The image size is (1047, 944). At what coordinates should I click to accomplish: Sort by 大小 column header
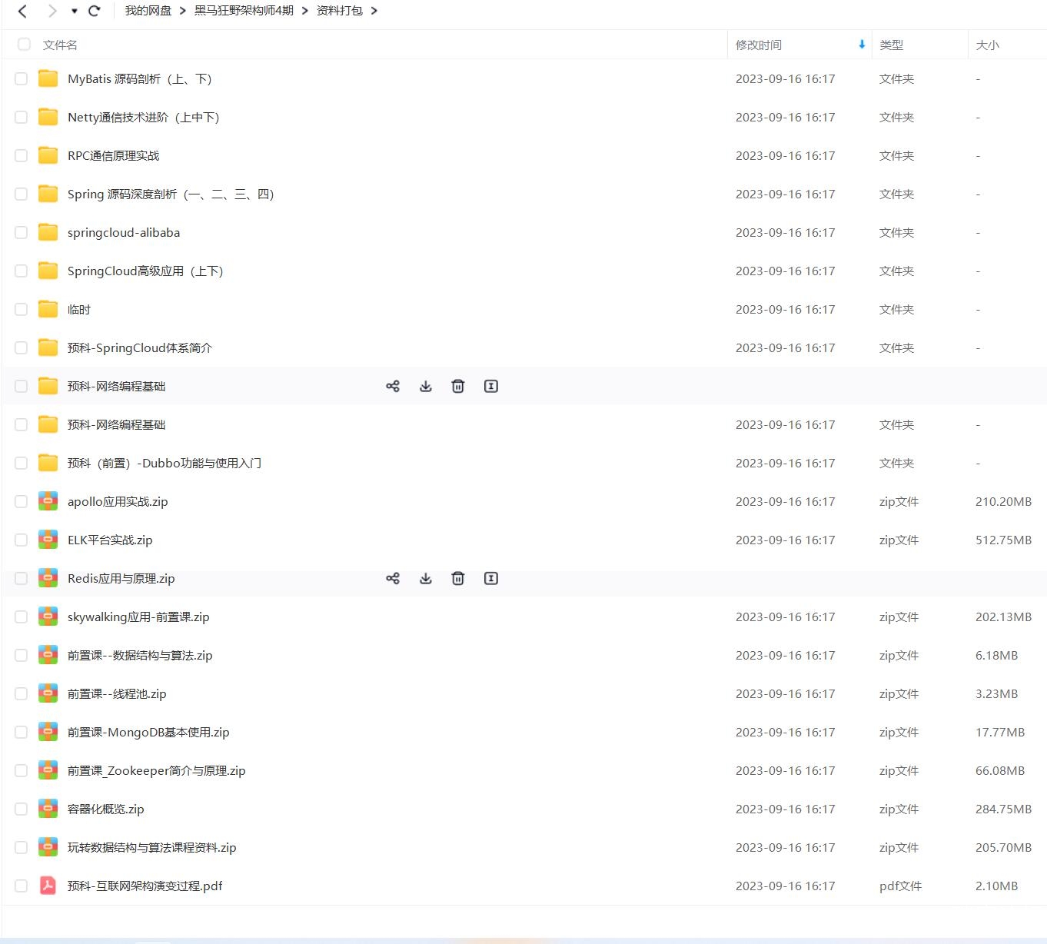[x=987, y=45]
